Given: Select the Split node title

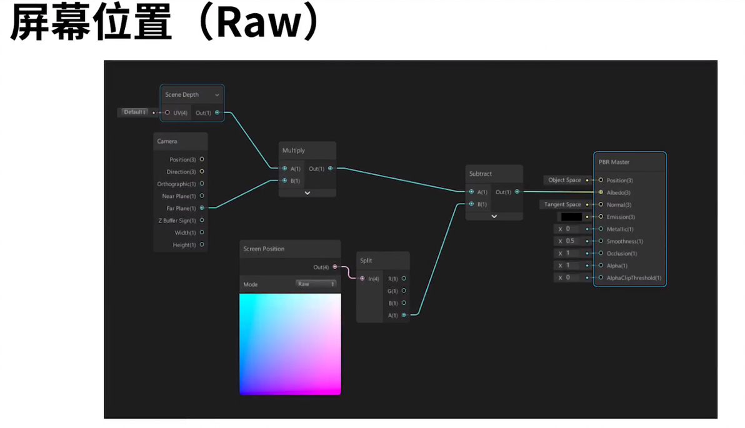Looking at the screenshot, I should point(366,261).
